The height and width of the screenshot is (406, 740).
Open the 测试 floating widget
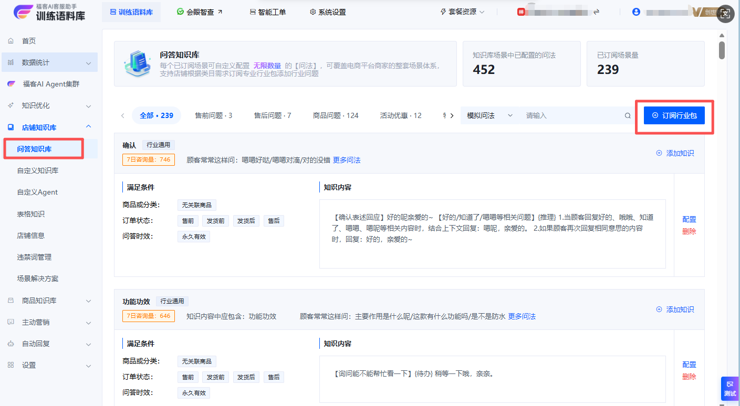point(729,389)
